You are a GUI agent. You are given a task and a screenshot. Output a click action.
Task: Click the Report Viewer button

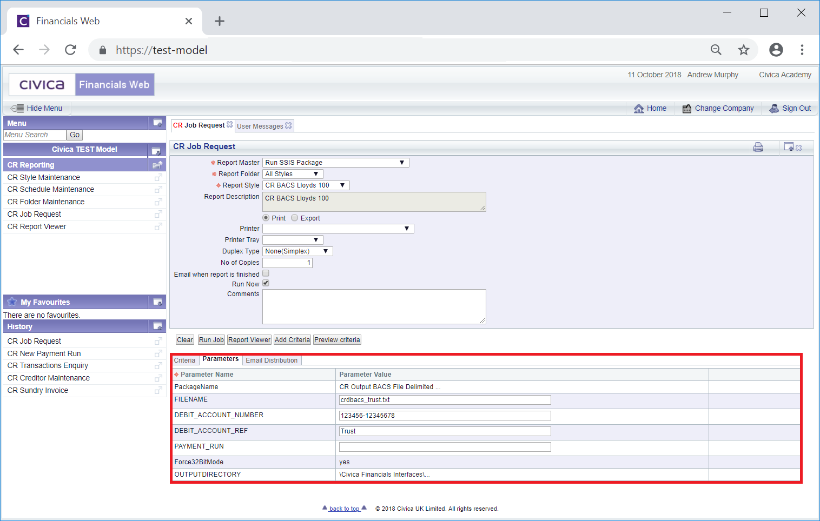(x=249, y=340)
